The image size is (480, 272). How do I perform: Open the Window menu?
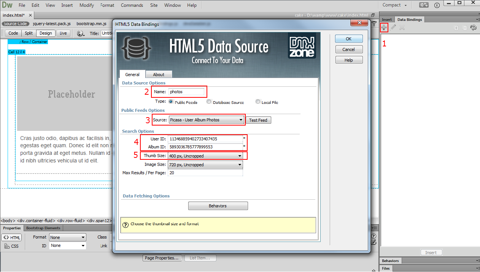coord(173,5)
